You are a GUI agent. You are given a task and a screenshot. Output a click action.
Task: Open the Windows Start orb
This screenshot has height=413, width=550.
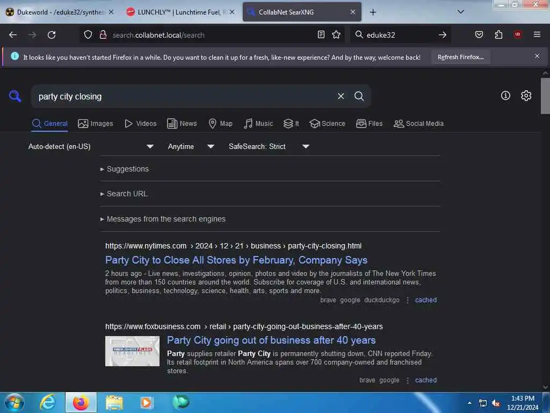pyautogui.click(x=14, y=402)
